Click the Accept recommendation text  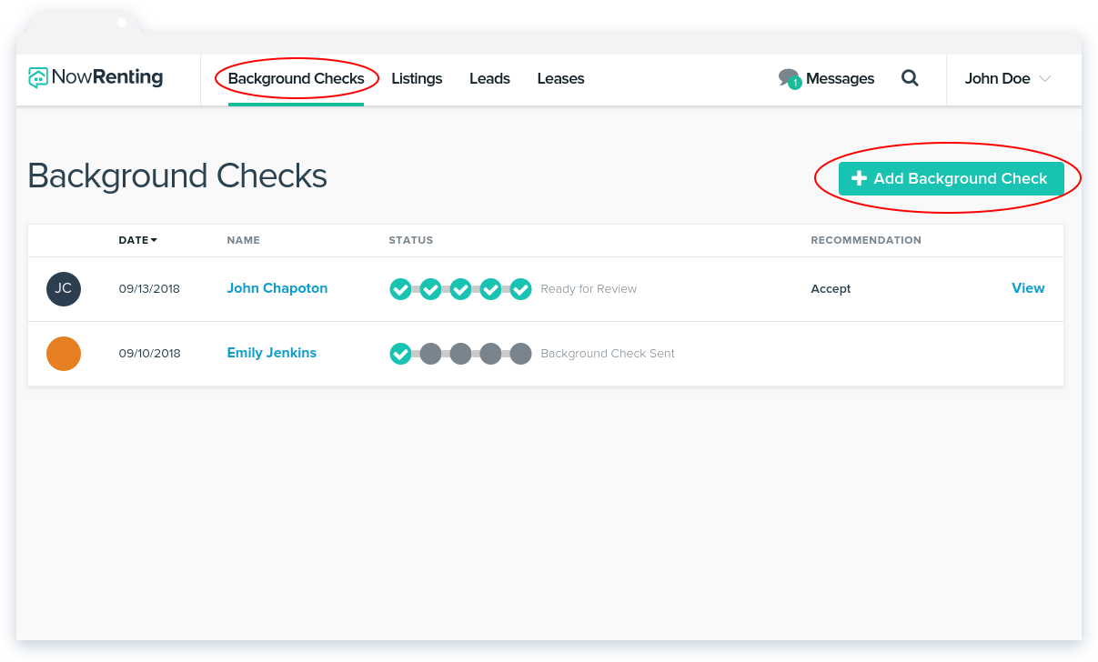(x=831, y=289)
